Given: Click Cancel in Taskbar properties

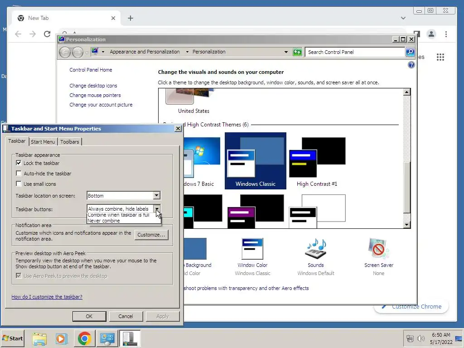Looking at the screenshot, I should 126,316.
